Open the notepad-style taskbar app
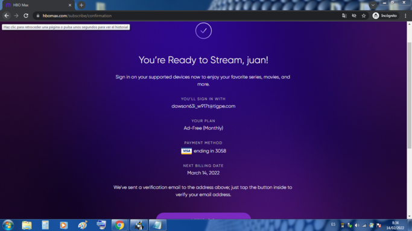 tap(45, 225)
